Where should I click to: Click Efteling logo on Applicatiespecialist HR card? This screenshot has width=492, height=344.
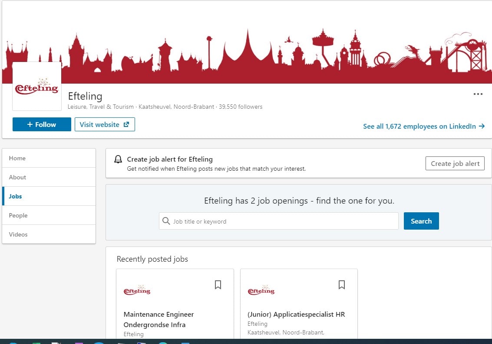click(x=261, y=290)
